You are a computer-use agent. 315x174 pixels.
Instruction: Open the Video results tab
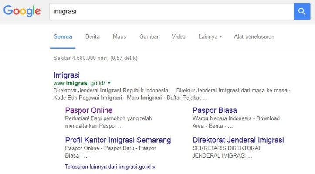178,36
